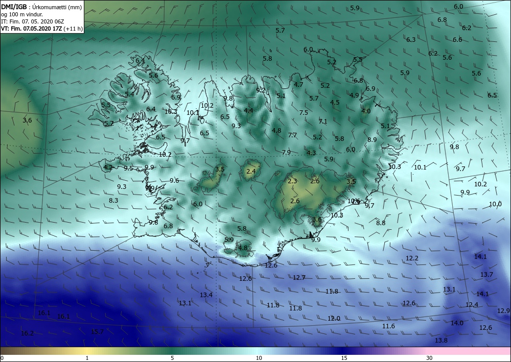Click the map value 9.2
This screenshot has height=362, width=511.
[x=261, y=90]
